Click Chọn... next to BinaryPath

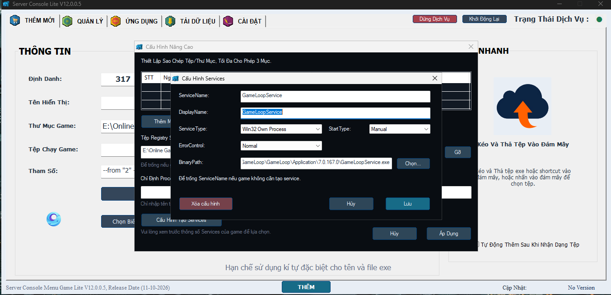[x=413, y=164]
